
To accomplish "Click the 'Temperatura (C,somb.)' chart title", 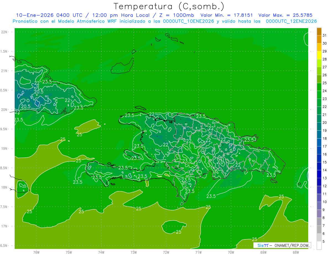I will click(169, 6).
